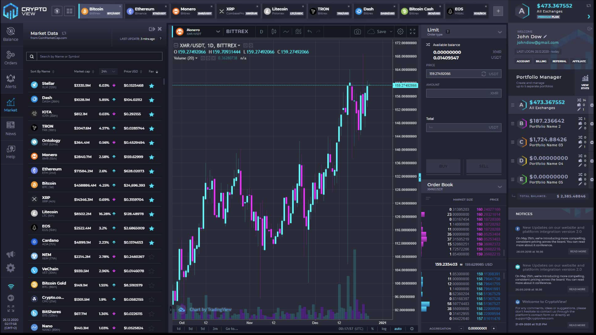Open the 24h timeframe dropdown
The height and width of the screenshot is (335, 596).
coord(108,71)
